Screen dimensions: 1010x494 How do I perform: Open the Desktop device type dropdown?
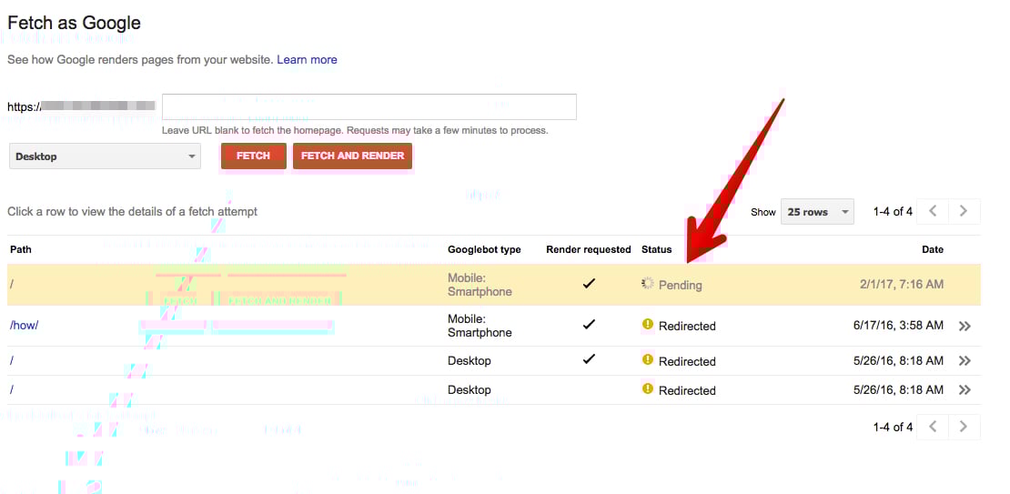pos(105,156)
